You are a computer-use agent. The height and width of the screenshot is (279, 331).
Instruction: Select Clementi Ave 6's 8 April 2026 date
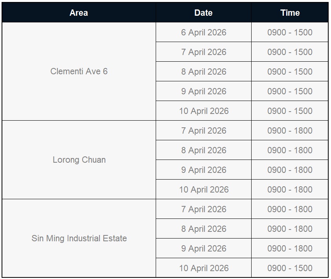[x=203, y=72]
